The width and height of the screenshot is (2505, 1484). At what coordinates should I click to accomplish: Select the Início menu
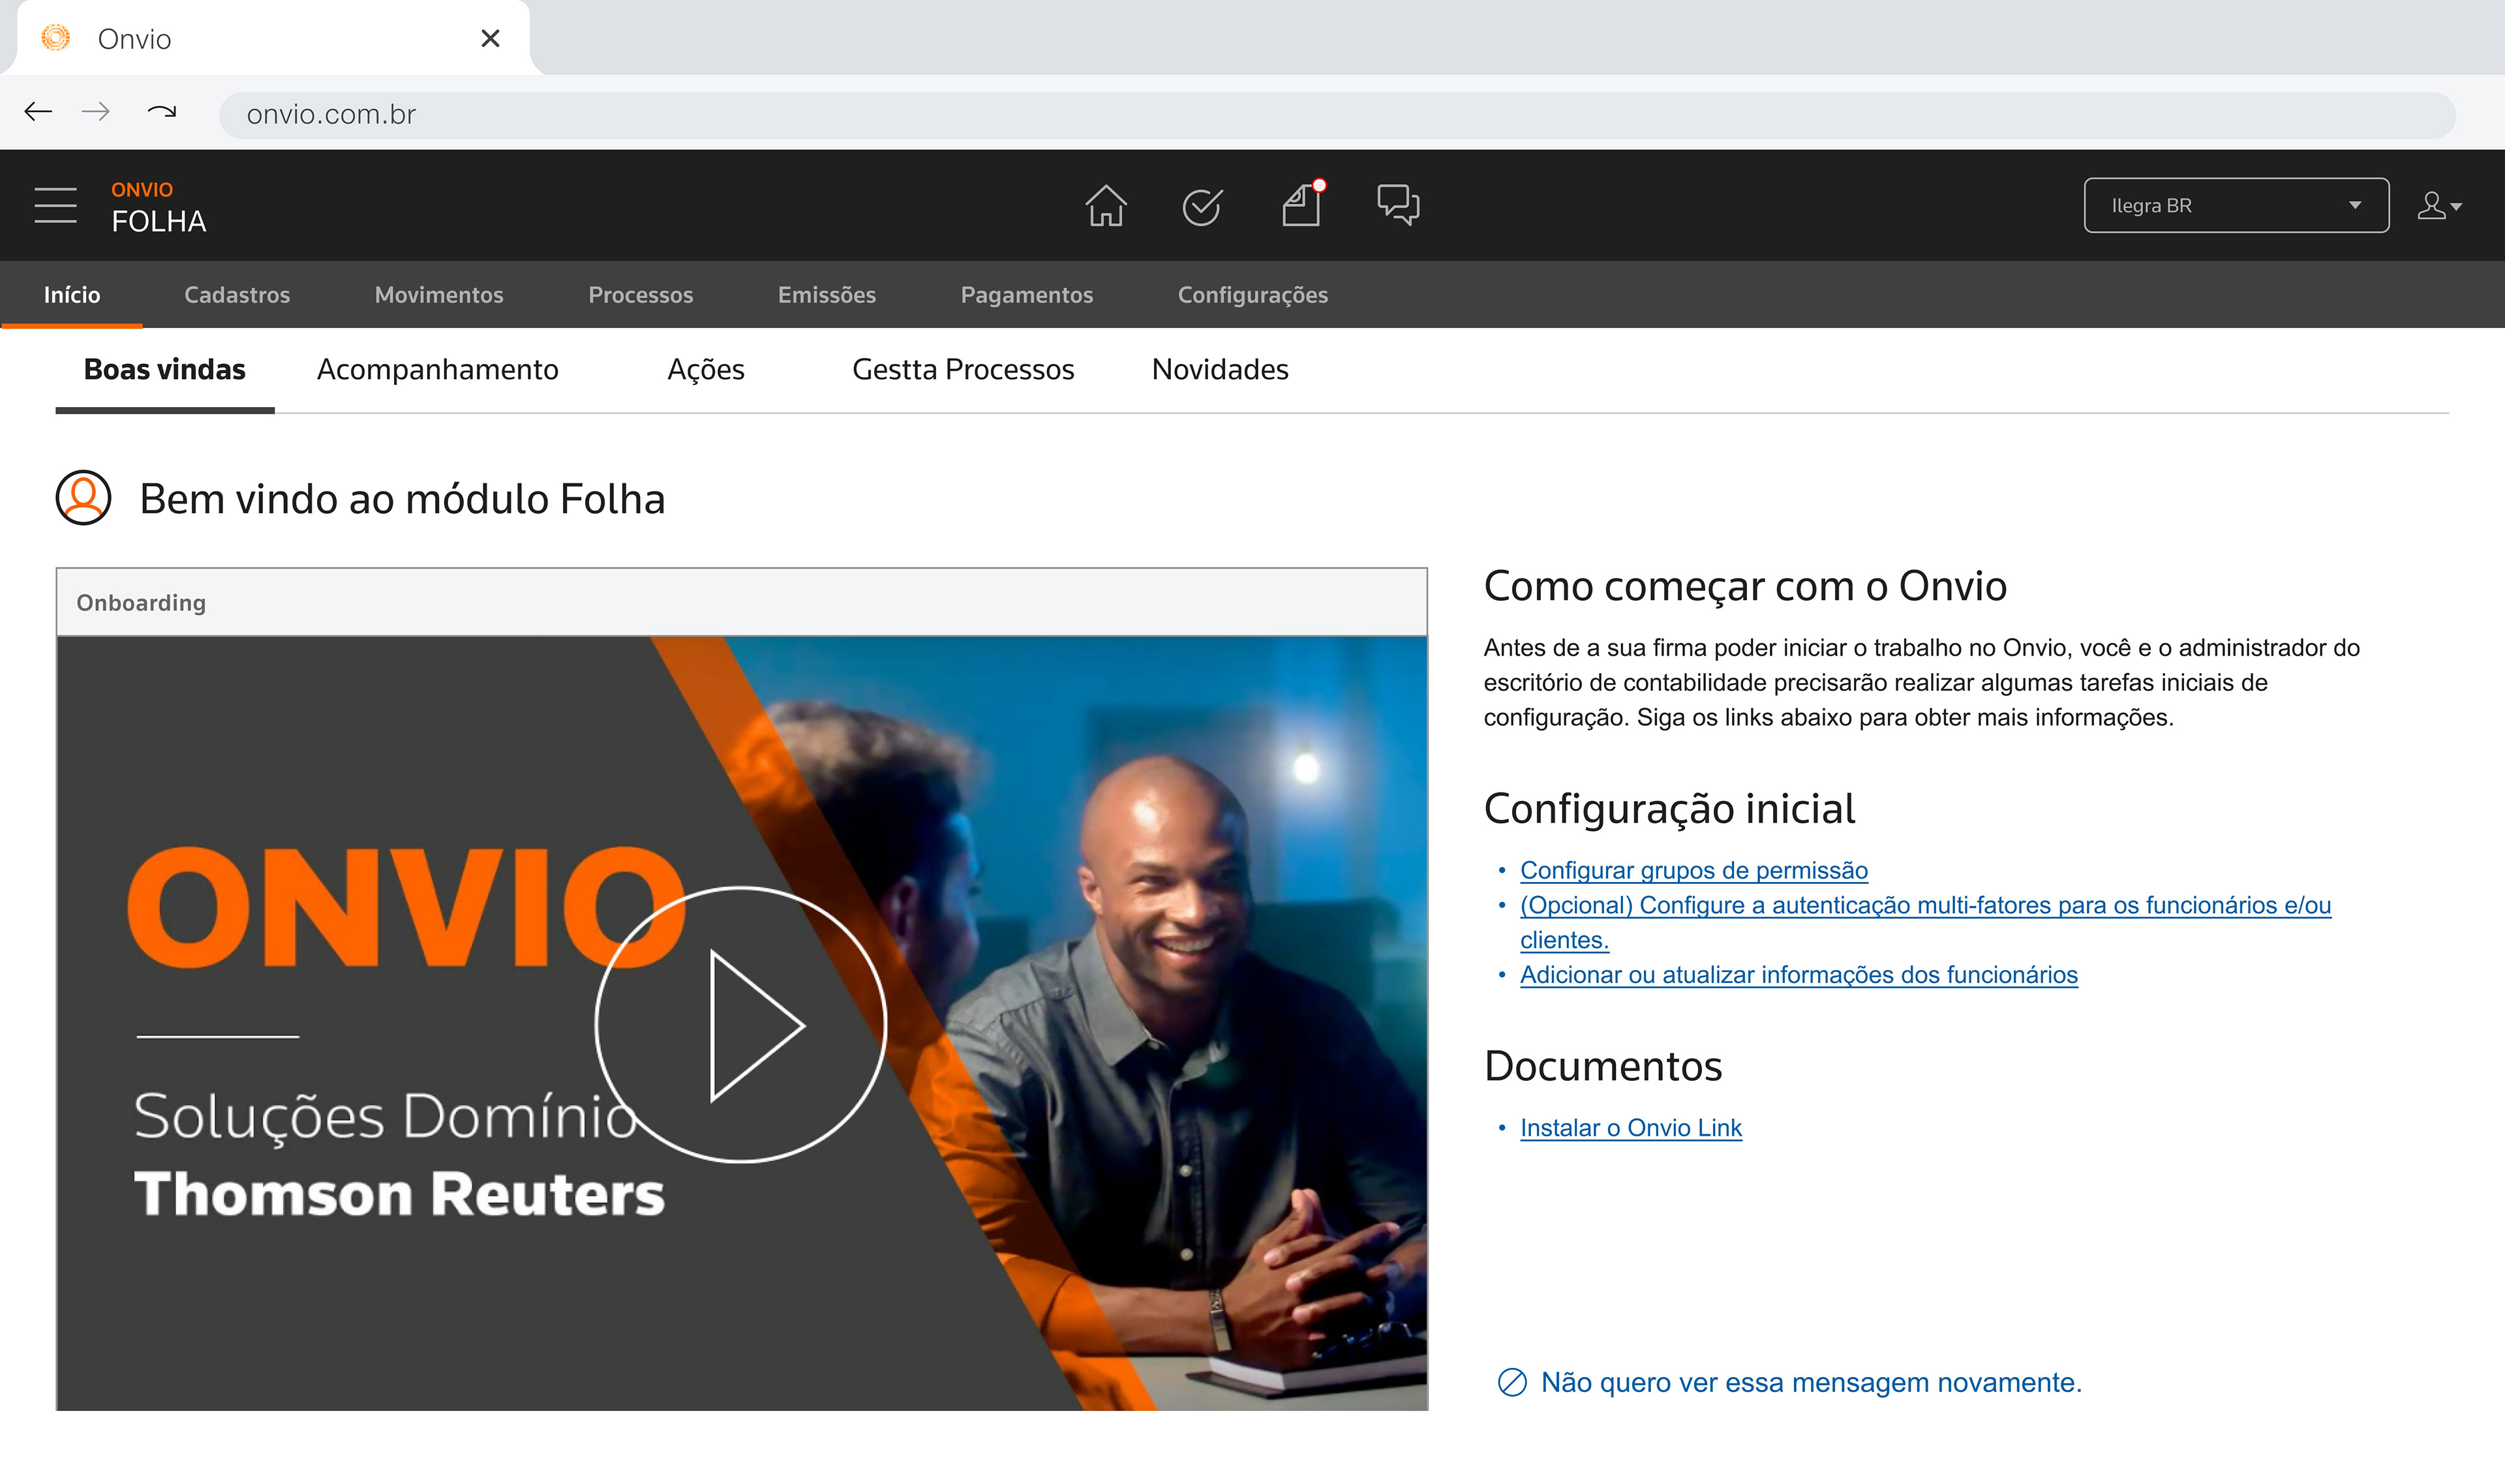point(72,295)
